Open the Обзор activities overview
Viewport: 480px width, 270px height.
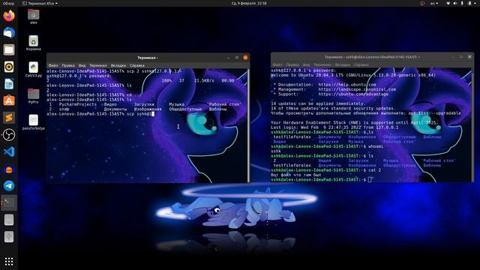(x=8, y=3)
